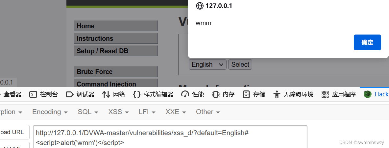Click the green HackBar logo icon

(368, 94)
